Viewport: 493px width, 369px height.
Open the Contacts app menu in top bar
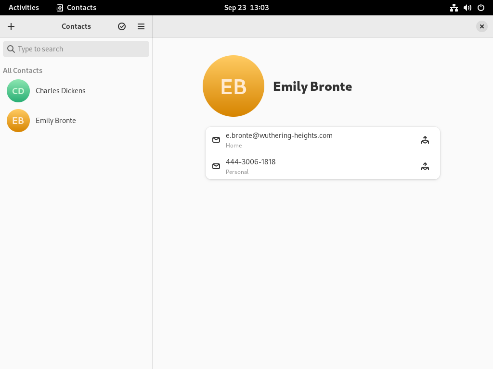pyautogui.click(x=77, y=8)
